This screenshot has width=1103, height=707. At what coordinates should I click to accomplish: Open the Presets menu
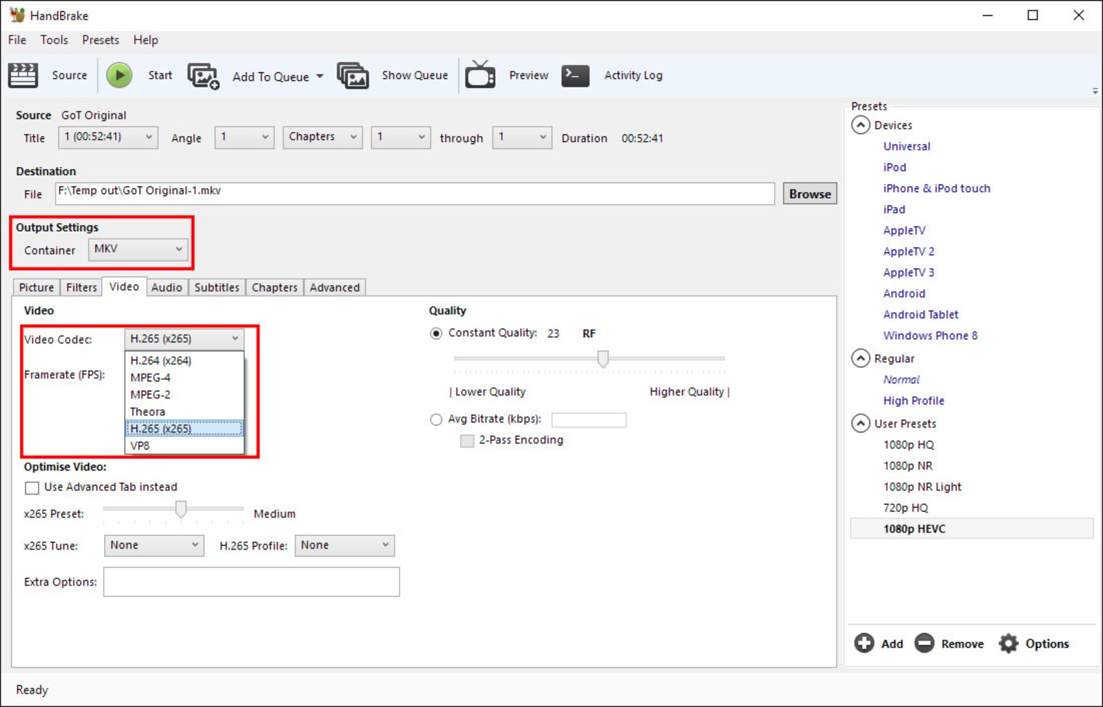(x=101, y=40)
